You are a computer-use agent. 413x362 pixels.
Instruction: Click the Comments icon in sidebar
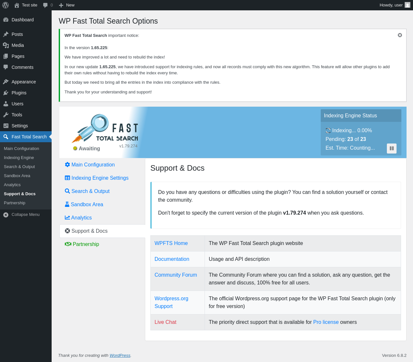(x=6, y=67)
